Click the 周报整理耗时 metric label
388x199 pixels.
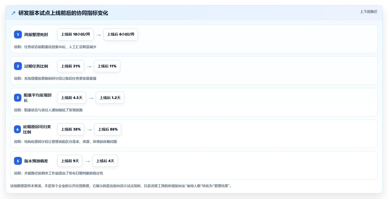pos(36,34)
